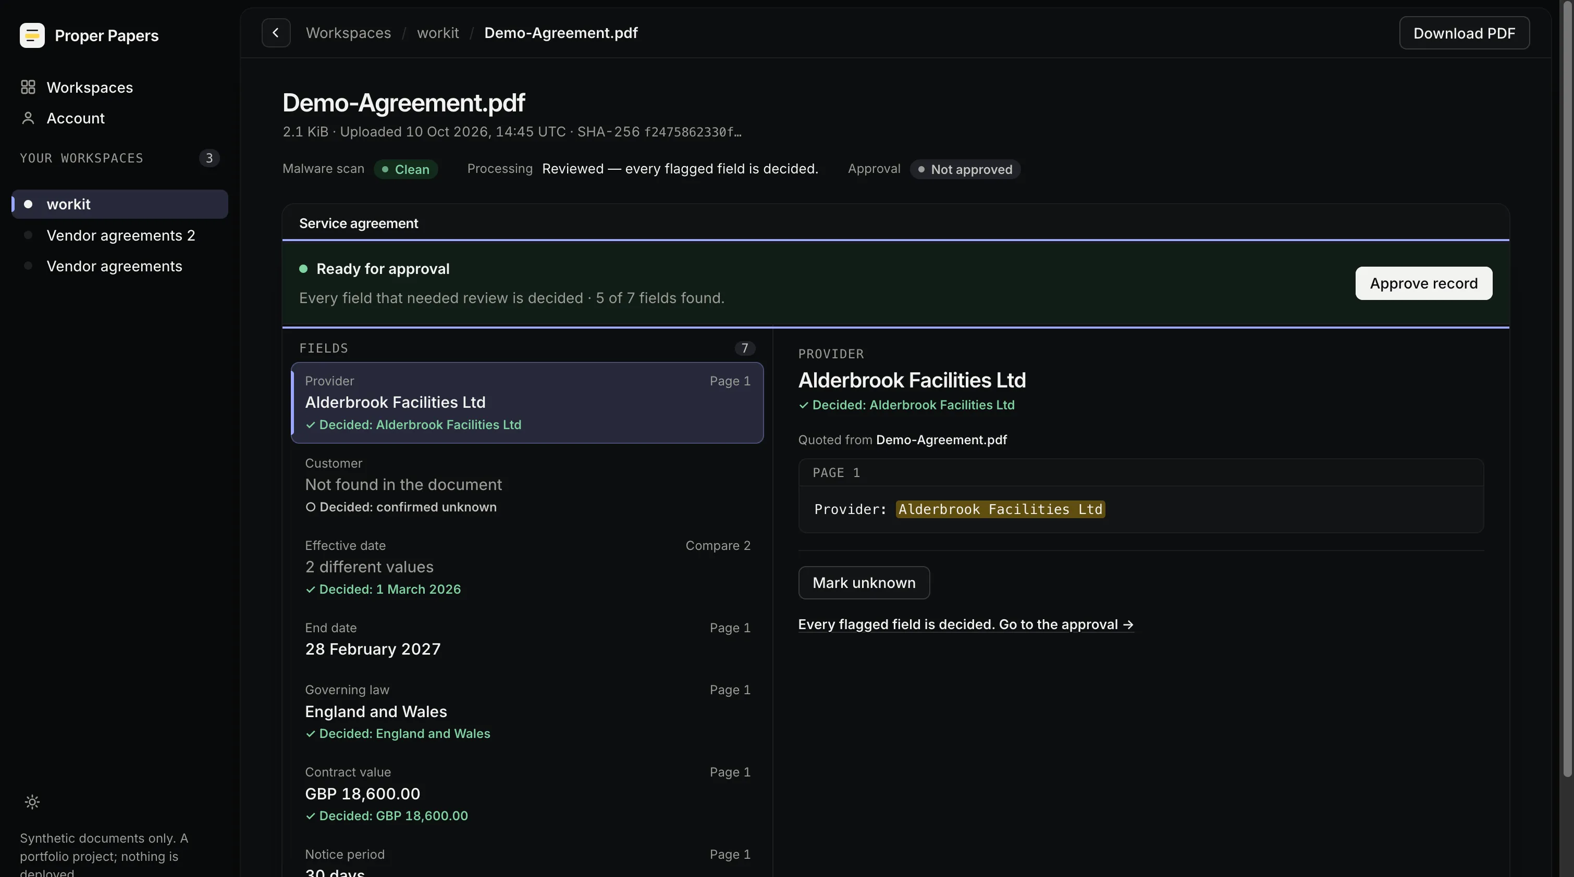Click the page vertical scrollbar
The height and width of the screenshot is (877, 1574).
pyautogui.click(x=1567, y=389)
